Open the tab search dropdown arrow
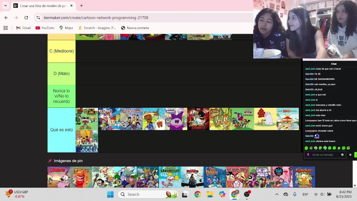Screen dimensions: 357x201 coord(5,6)
